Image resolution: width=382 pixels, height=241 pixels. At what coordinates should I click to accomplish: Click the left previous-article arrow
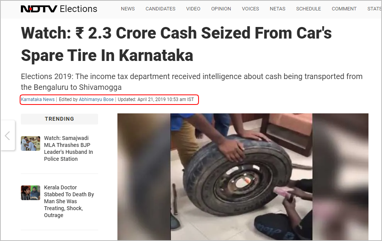coord(8,135)
